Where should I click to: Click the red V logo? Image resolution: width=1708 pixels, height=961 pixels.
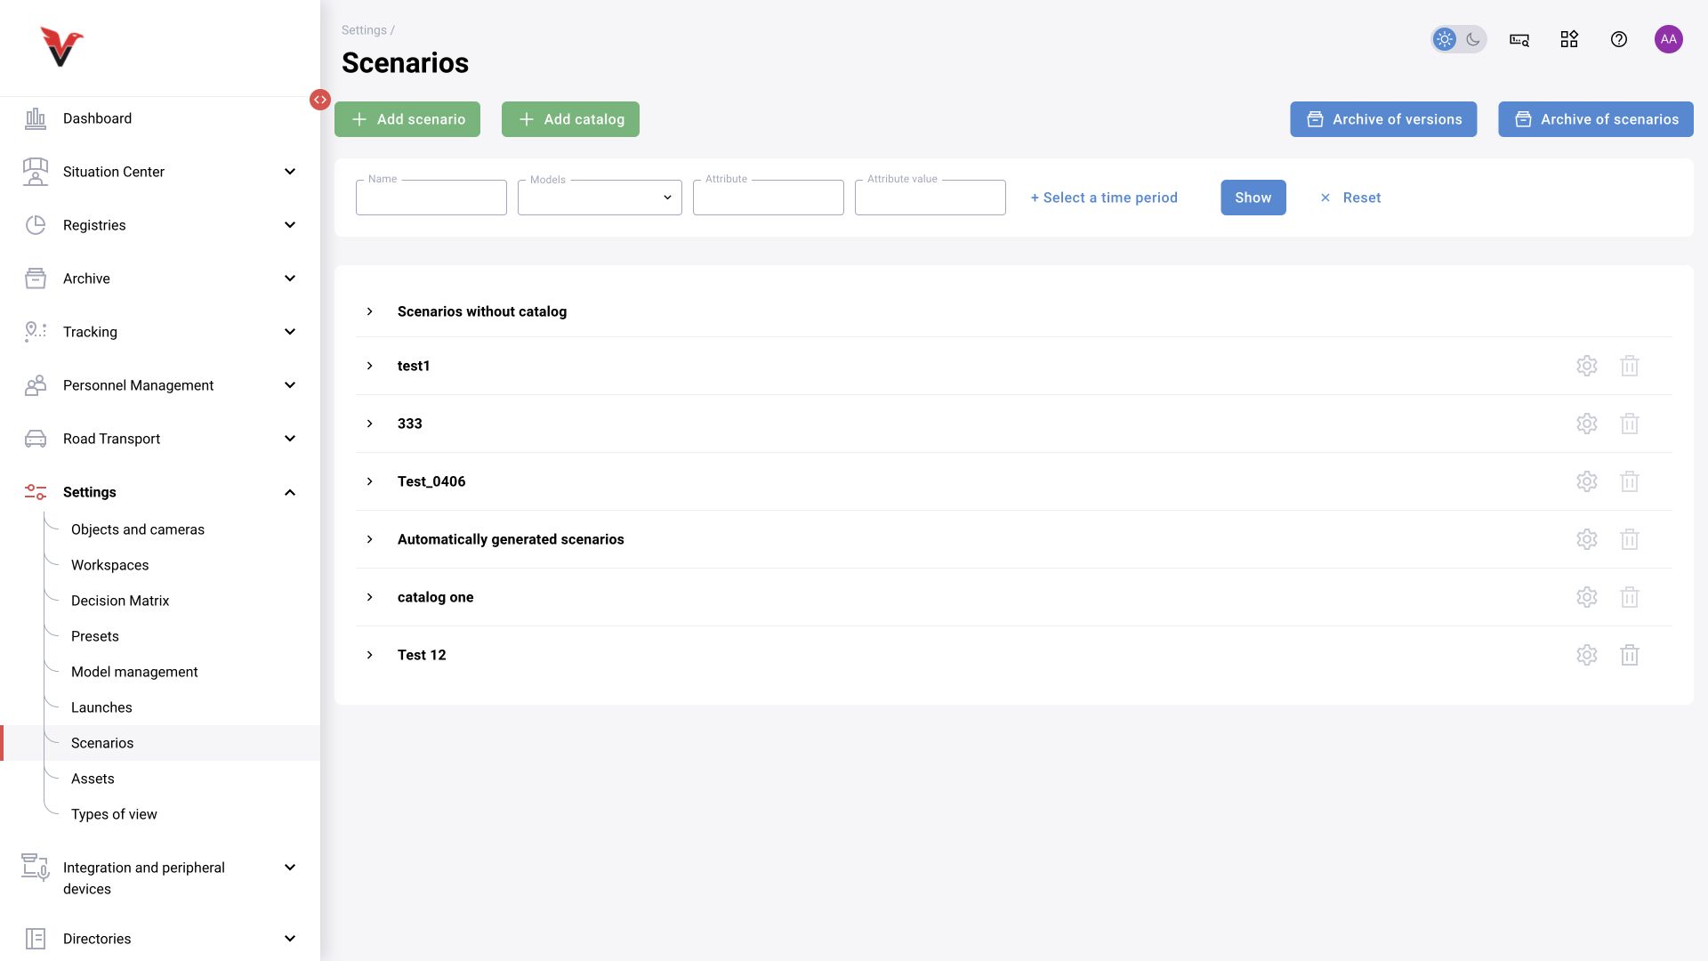click(61, 47)
